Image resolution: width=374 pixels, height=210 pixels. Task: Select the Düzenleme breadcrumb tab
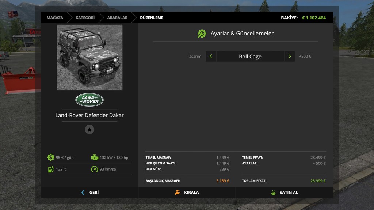pyautogui.click(x=152, y=17)
